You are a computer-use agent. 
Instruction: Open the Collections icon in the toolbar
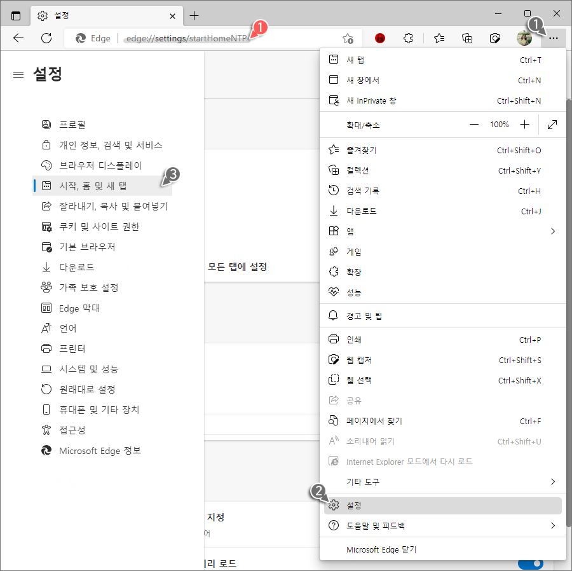click(467, 38)
